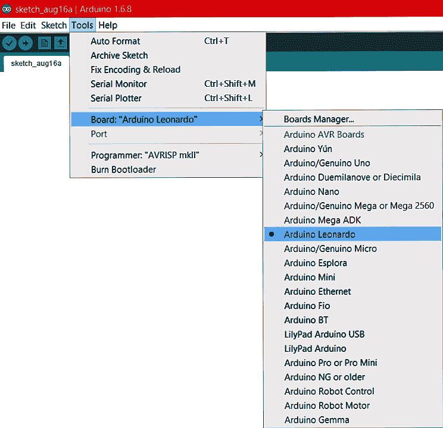Click the Open sketch up-arrow icon
443x428 pixels.
coord(61,43)
